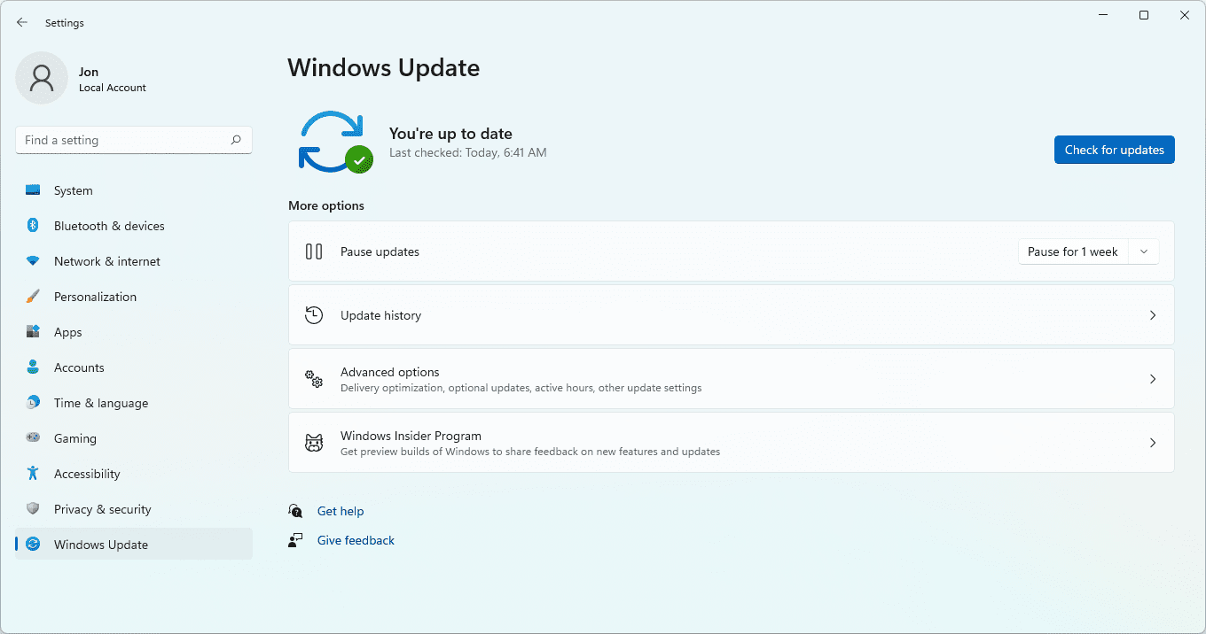Screen dimensions: 1206x634
Task: Click the back arrow at top left
Action: pyautogui.click(x=22, y=22)
